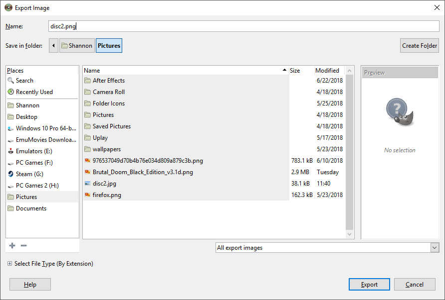Sort files by the Name column header
The image size is (445, 300).
(x=186, y=71)
